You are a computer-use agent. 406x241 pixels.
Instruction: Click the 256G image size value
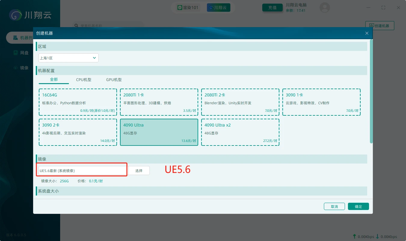coord(64,181)
